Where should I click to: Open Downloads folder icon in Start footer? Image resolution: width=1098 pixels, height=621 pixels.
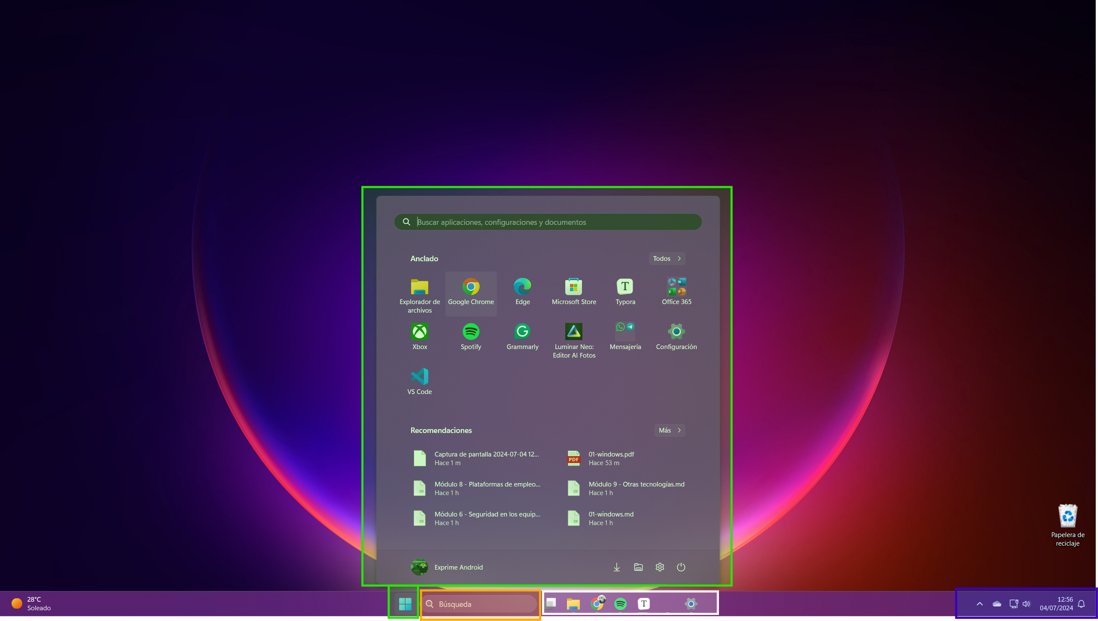pos(617,567)
